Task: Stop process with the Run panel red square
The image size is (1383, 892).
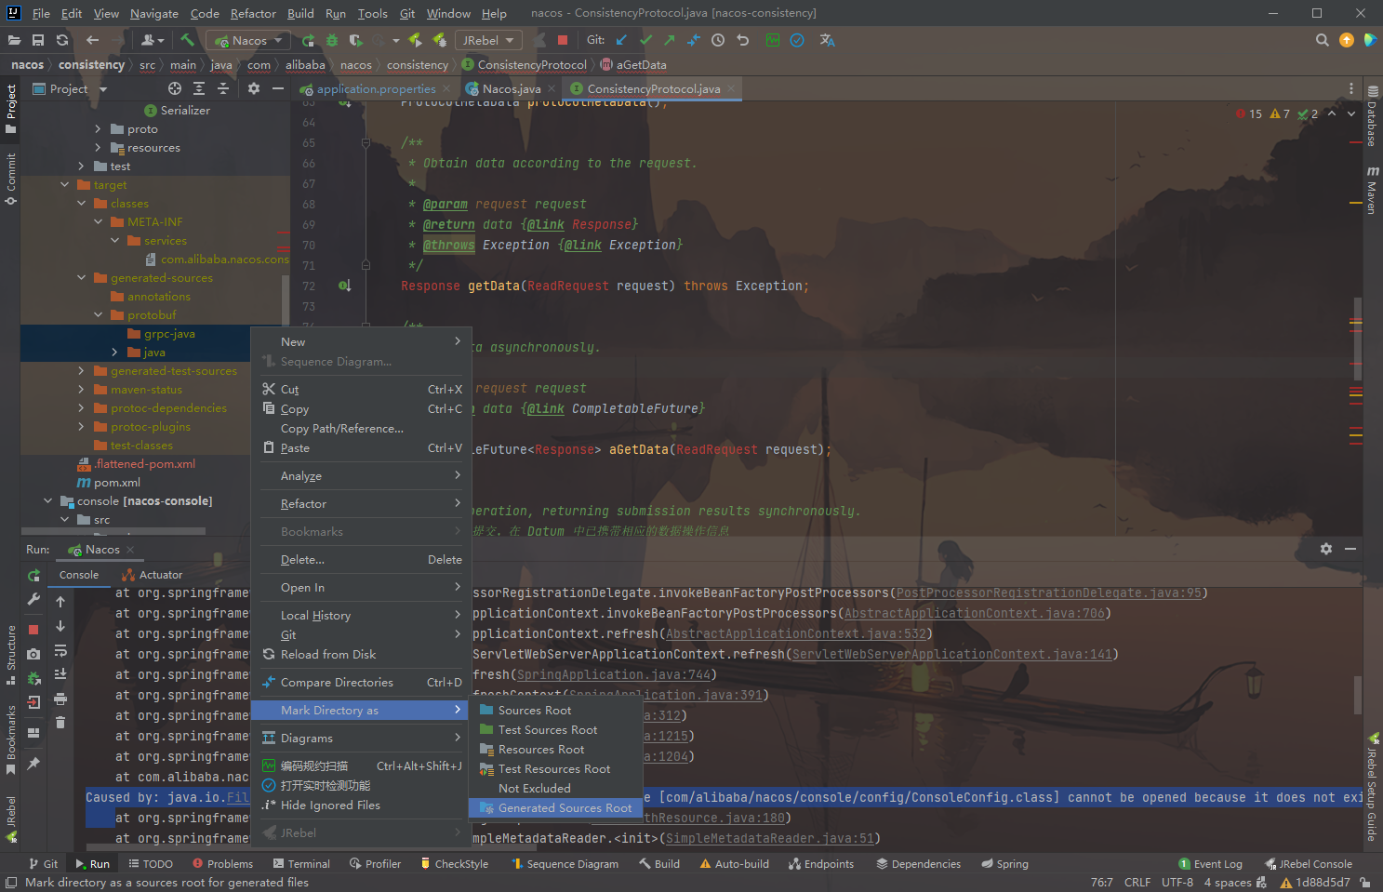Action: (33, 630)
